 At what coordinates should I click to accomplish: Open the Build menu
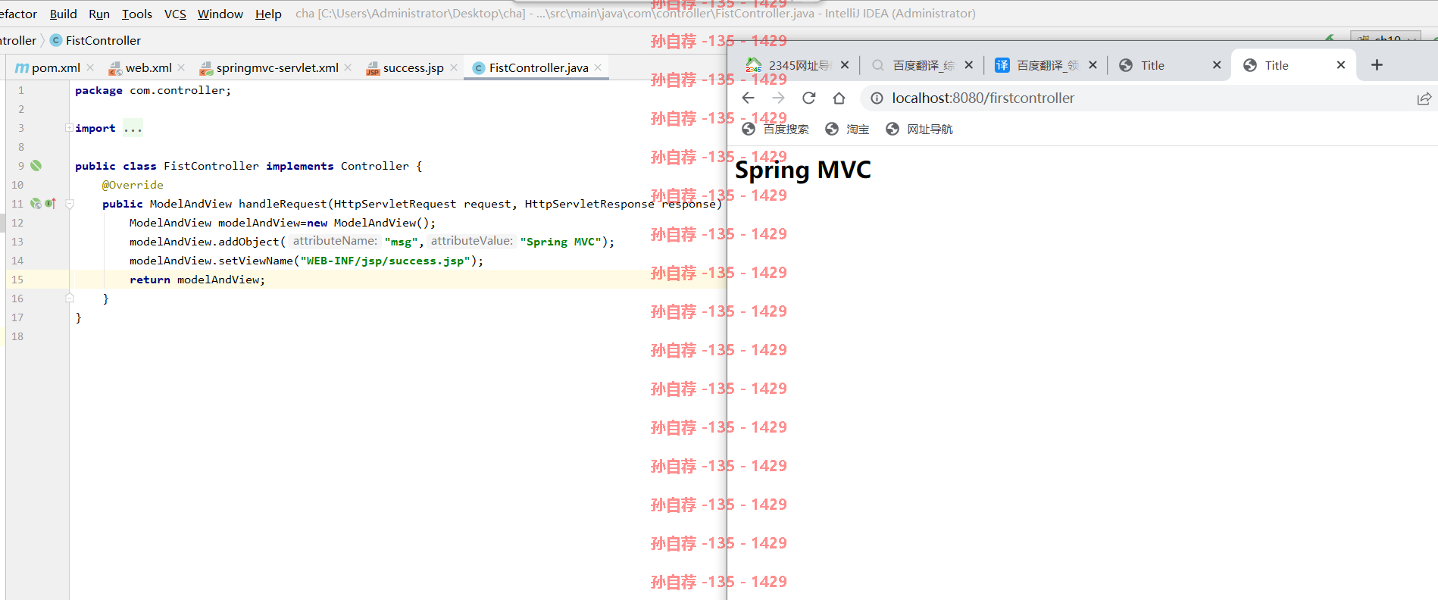click(x=64, y=14)
